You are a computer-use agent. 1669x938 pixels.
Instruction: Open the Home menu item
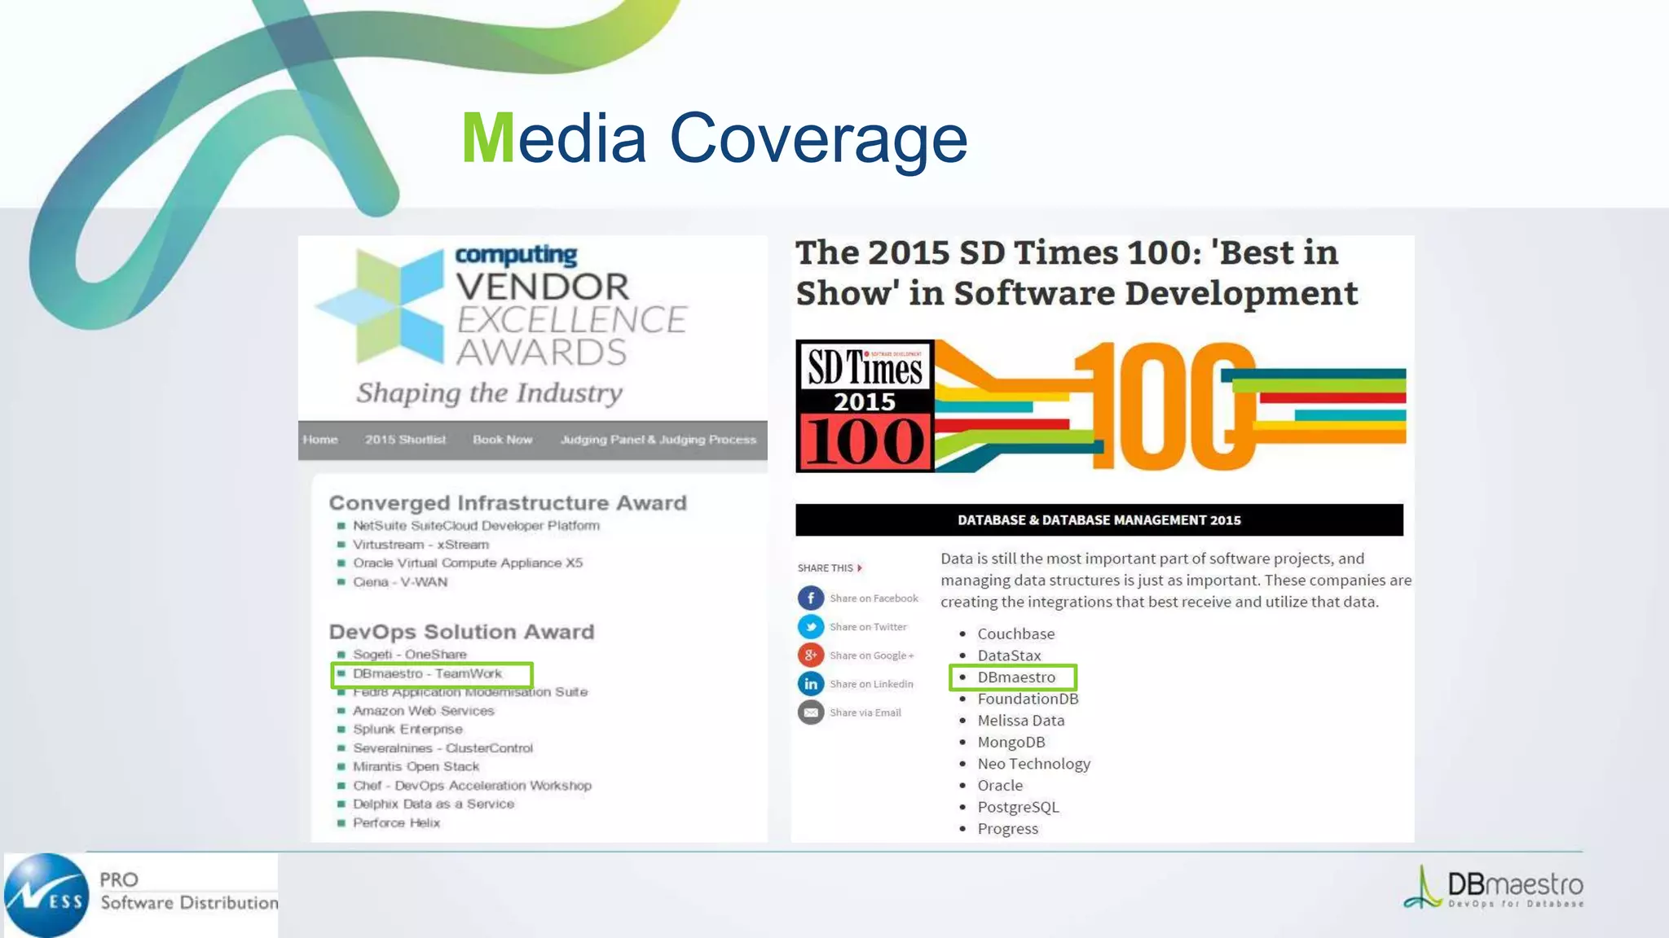point(320,440)
